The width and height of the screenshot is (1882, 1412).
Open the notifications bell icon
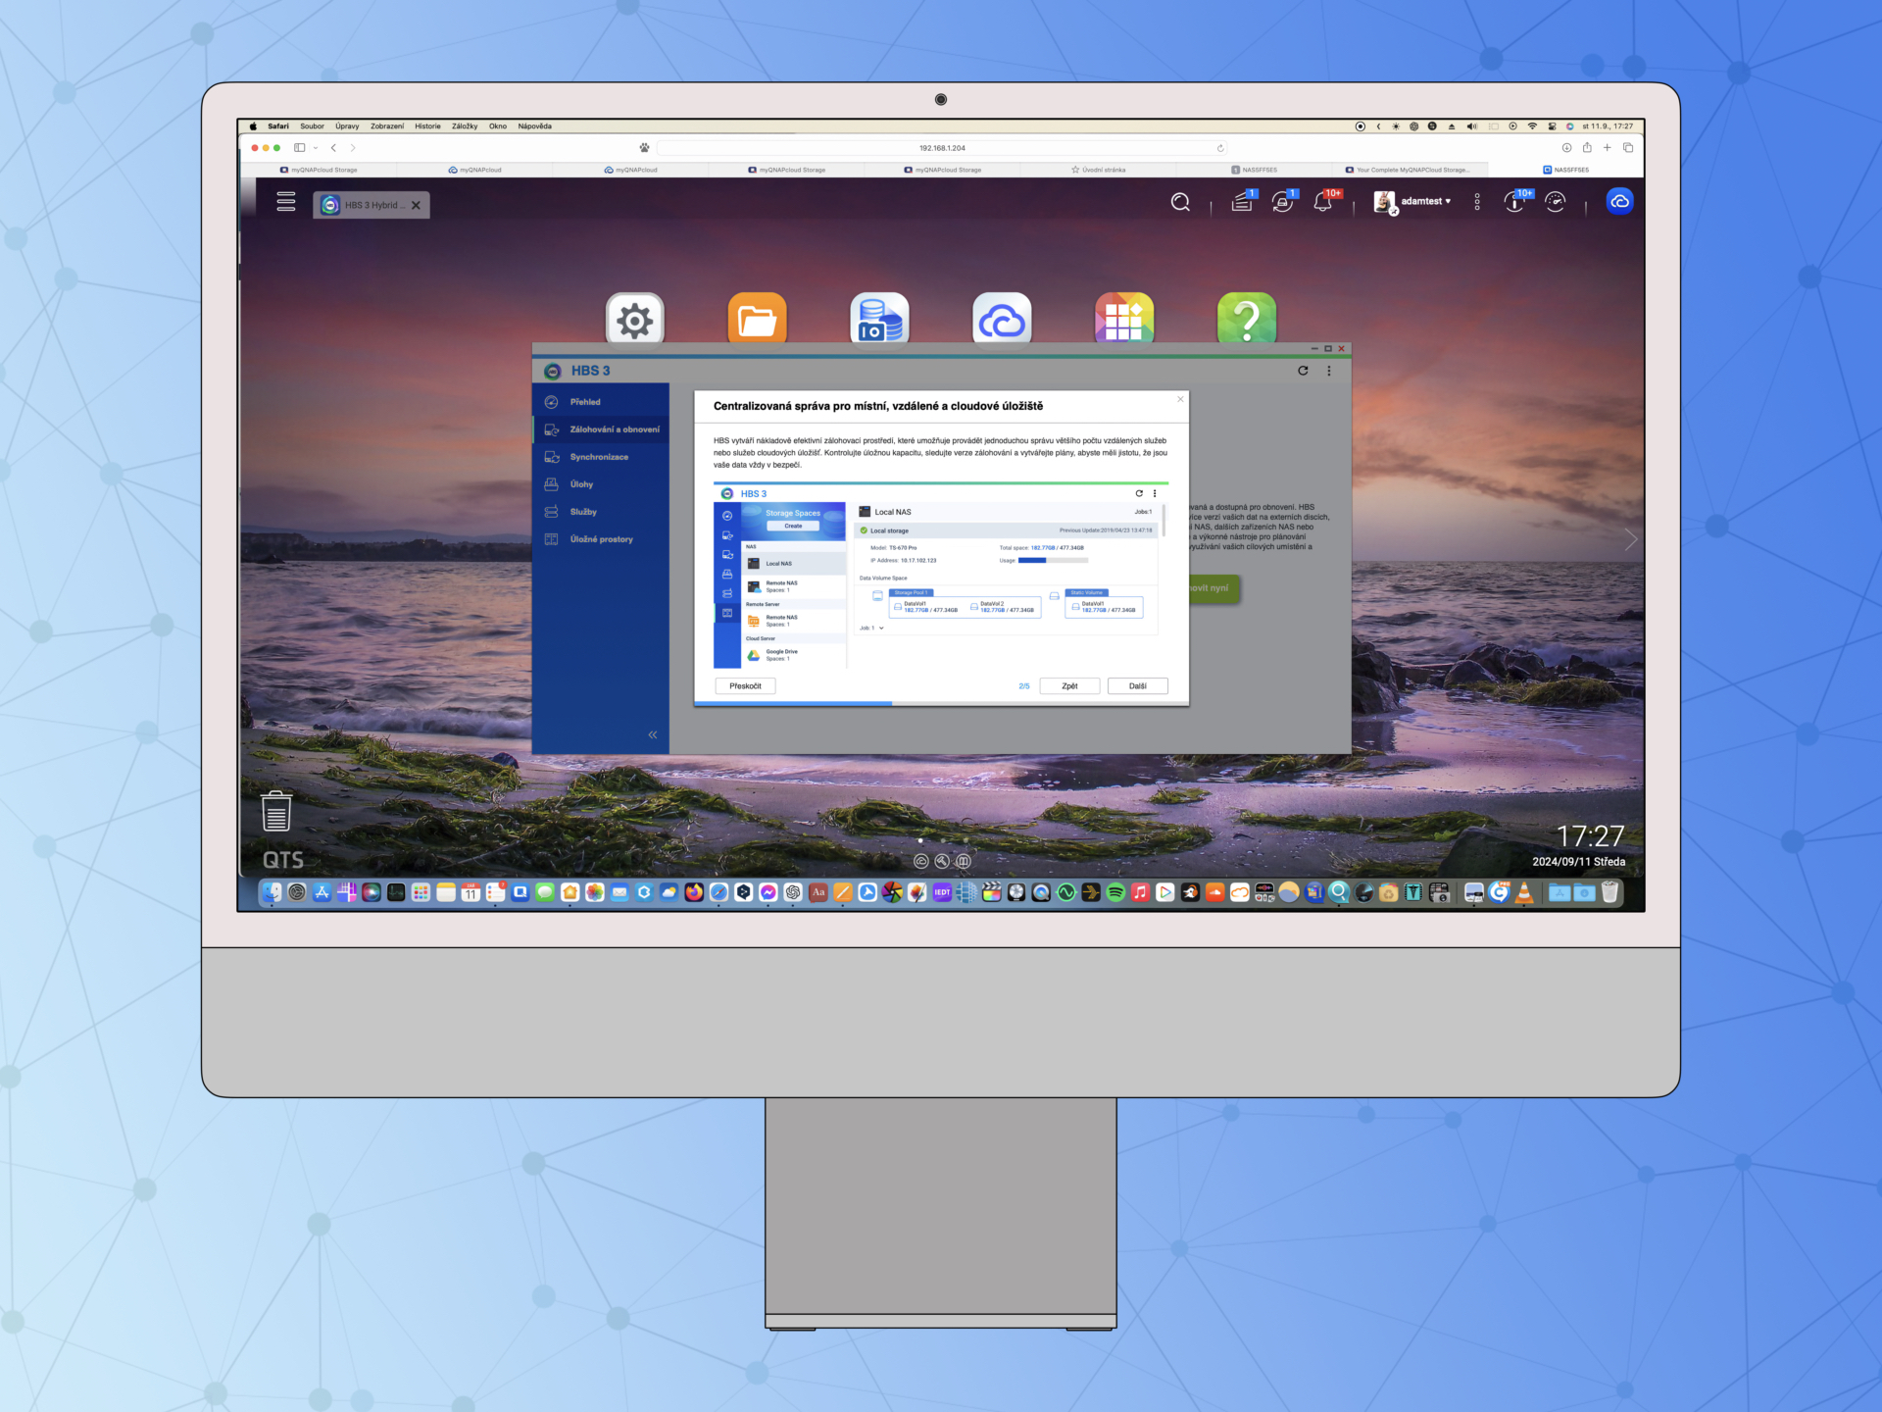(x=1322, y=202)
